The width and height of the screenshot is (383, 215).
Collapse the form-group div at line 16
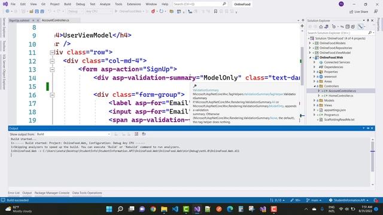click(x=52, y=95)
